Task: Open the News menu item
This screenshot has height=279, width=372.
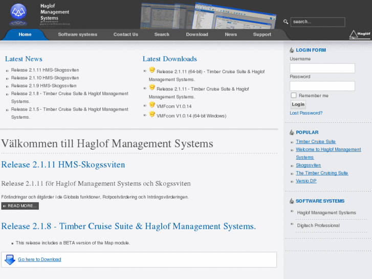Action: (x=231, y=34)
